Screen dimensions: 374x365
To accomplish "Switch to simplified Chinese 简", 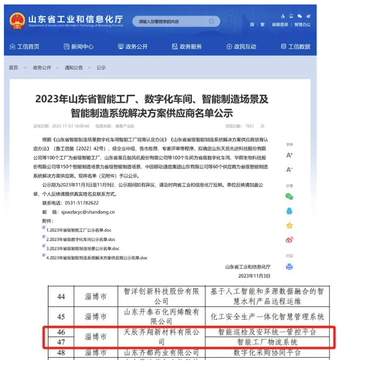I will 252,25.
